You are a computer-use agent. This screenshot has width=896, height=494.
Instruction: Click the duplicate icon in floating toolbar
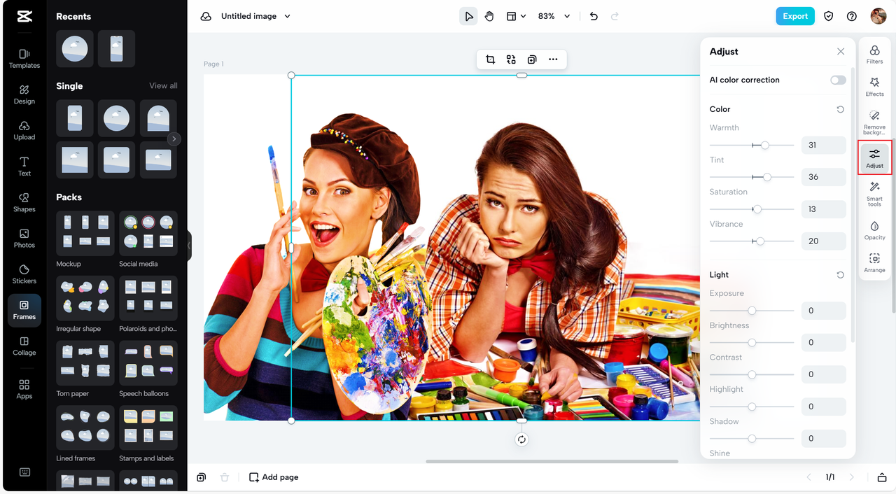pos(532,59)
